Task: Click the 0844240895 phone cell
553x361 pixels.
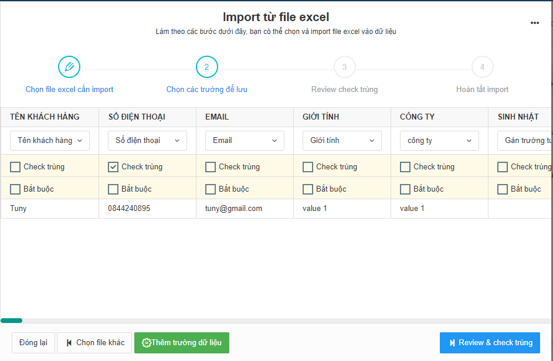Action: click(x=147, y=209)
